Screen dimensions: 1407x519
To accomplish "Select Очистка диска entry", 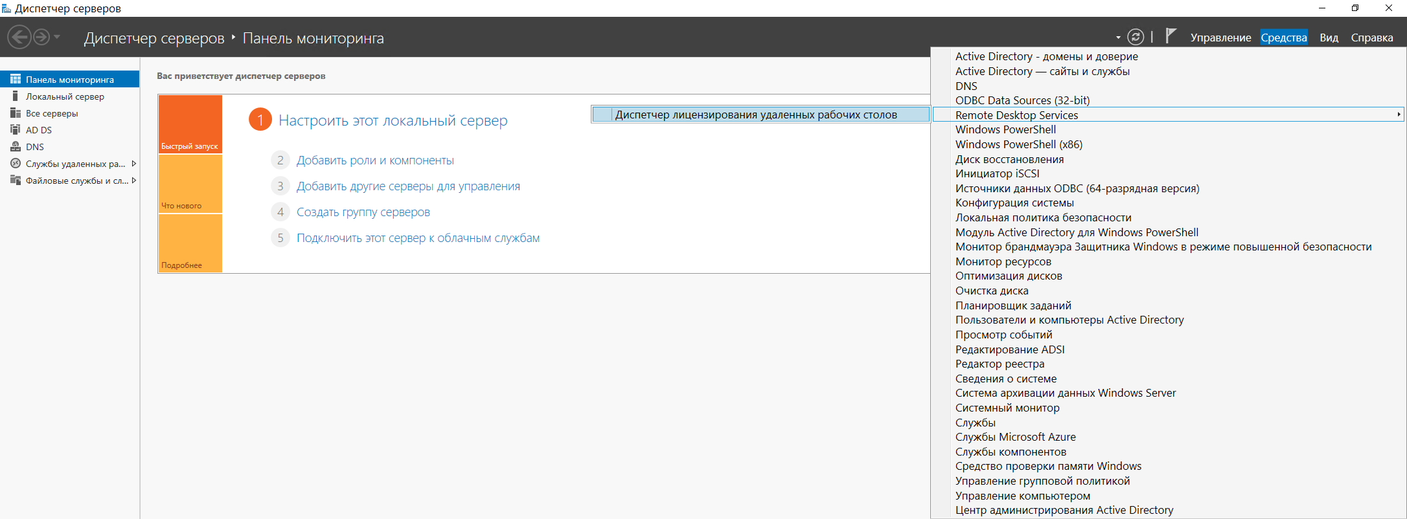I will (992, 291).
